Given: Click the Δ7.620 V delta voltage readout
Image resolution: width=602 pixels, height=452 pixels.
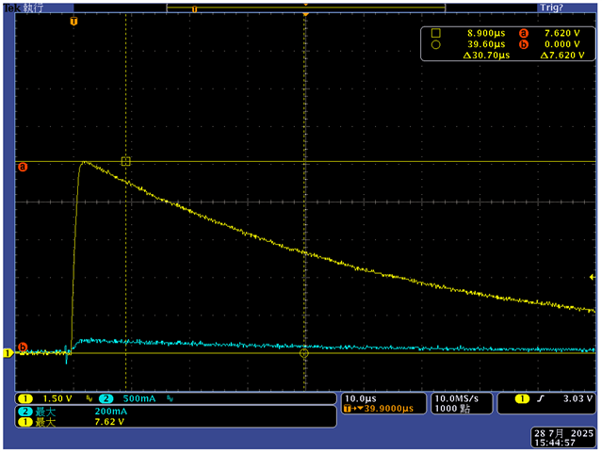Looking at the screenshot, I should click(x=562, y=56).
